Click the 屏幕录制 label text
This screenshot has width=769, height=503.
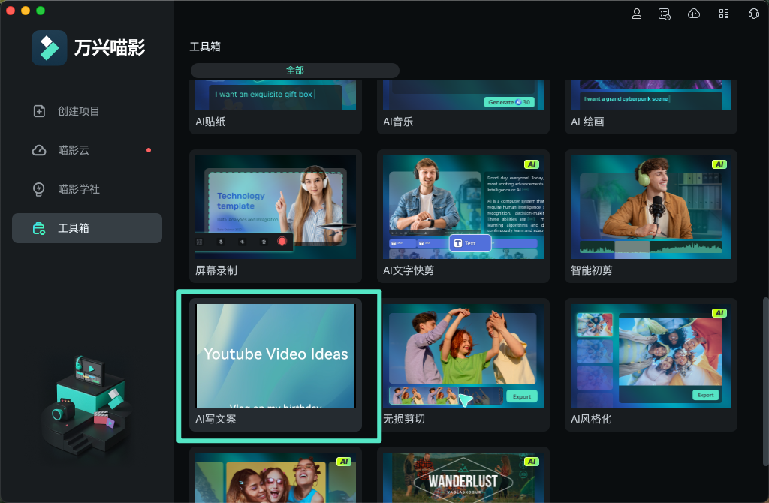click(216, 270)
